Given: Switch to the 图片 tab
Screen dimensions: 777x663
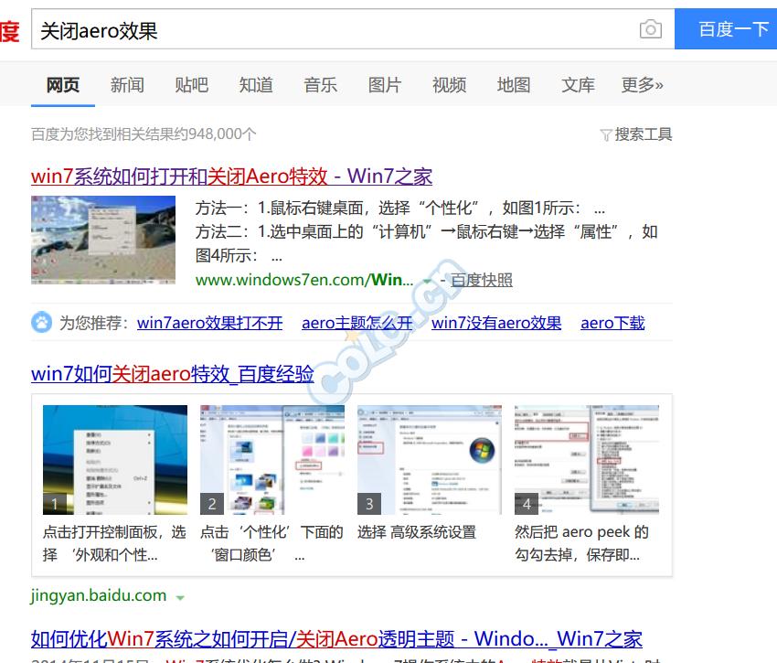Looking at the screenshot, I should pyautogui.click(x=385, y=84).
